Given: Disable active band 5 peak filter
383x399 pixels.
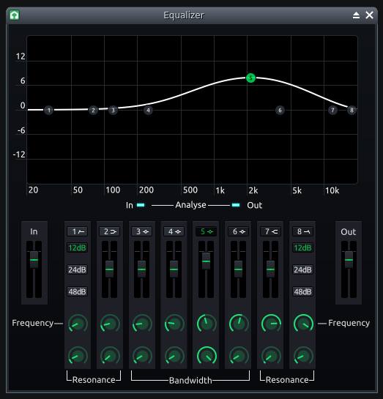Looking at the screenshot, I should (x=206, y=231).
